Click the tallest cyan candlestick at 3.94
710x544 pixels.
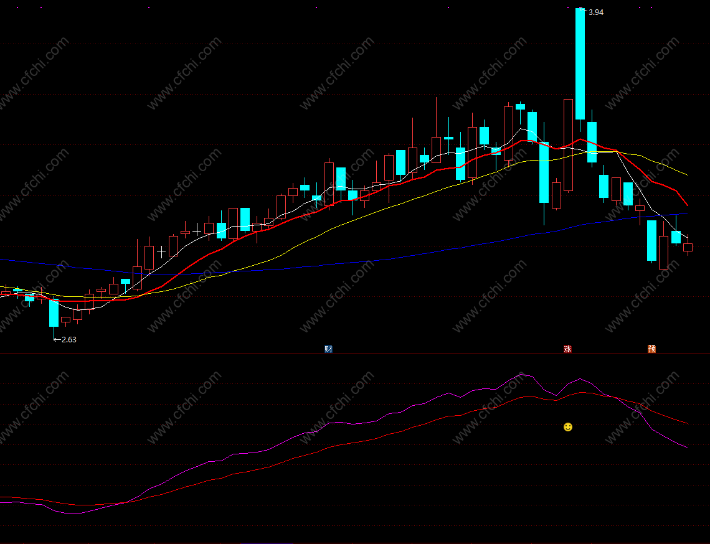[580, 64]
